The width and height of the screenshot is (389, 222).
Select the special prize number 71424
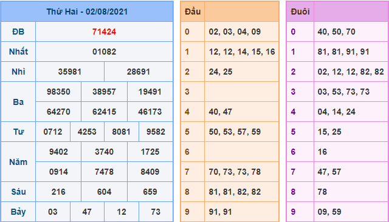click(x=104, y=32)
